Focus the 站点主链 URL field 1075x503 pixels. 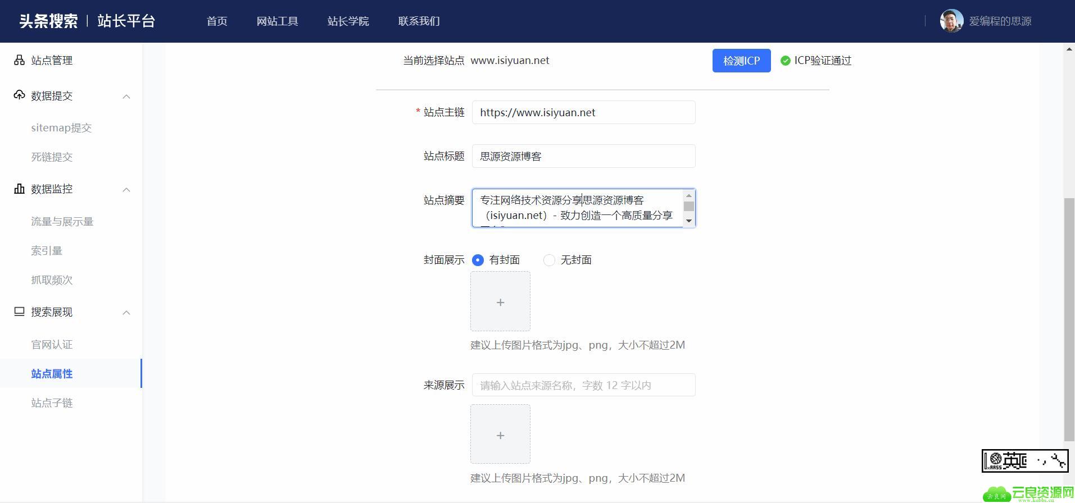[x=583, y=112]
